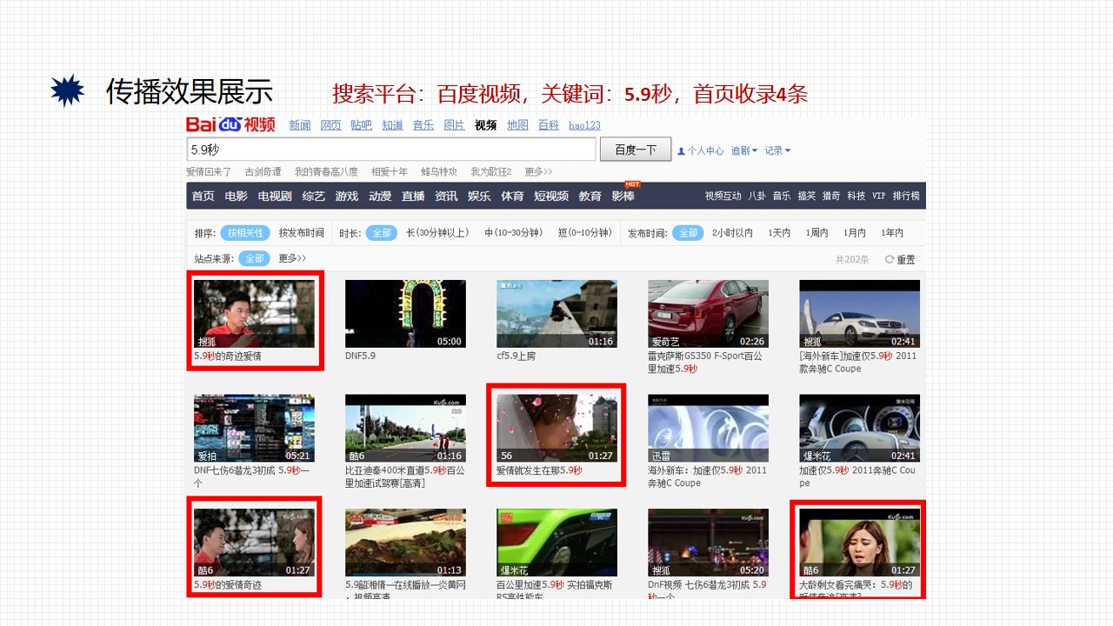Viewport: 1113px width, 626px height.
Task: Open 搞笑 in the dark nav bar
Action: 806,196
